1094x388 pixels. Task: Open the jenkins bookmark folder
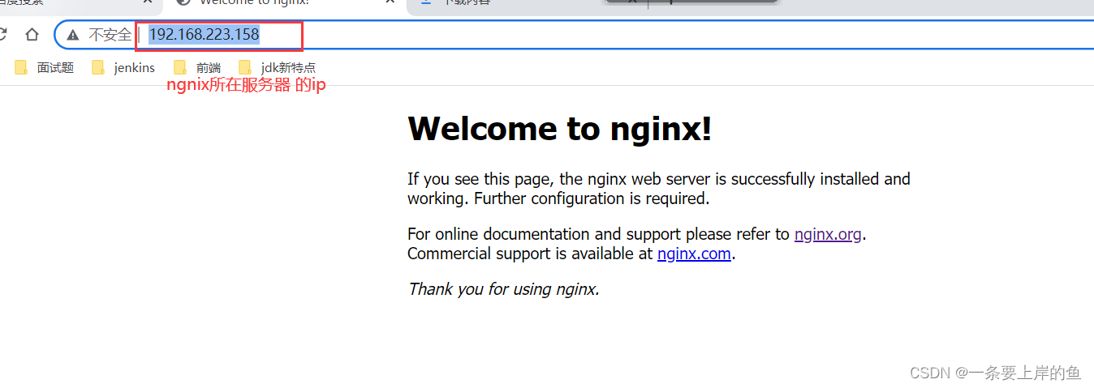point(123,68)
